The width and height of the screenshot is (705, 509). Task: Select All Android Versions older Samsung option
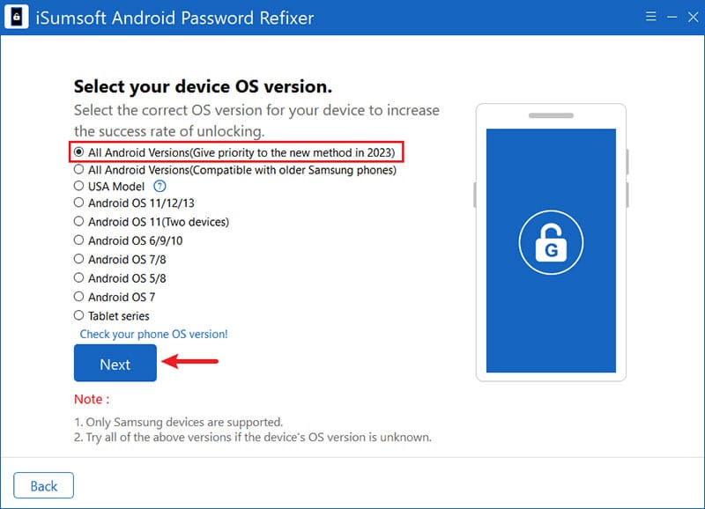(79, 170)
